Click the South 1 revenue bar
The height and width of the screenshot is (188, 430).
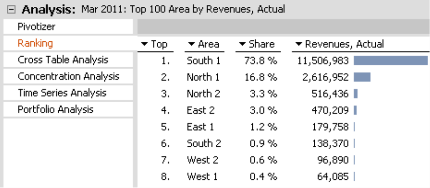(390, 60)
